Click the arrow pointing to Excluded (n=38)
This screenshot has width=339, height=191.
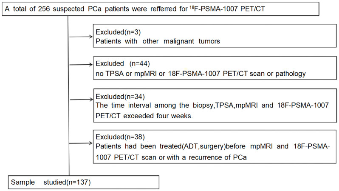click(81, 143)
